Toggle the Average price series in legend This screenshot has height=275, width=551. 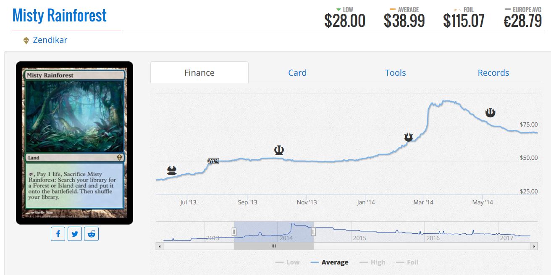coord(330,262)
